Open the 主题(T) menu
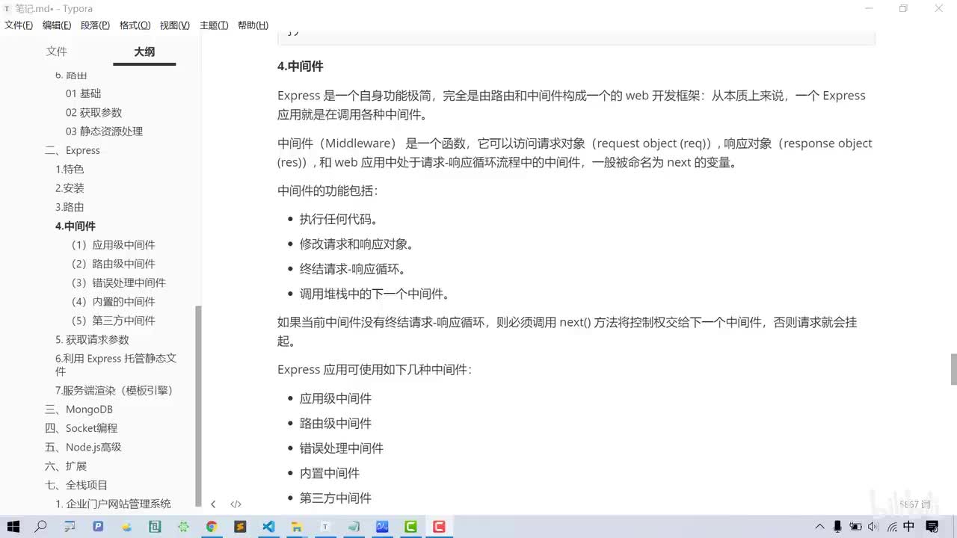Image resolution: width=957 pixels, height=538 pixels. click(214, 25)
